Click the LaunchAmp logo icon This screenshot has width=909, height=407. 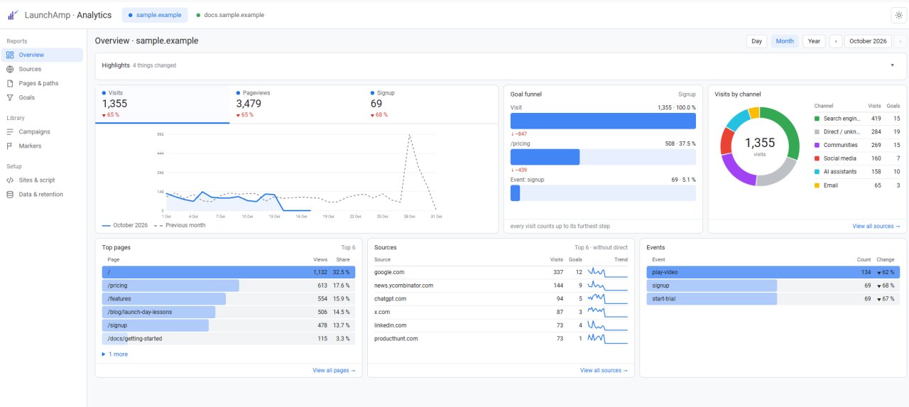pos(13,15)
